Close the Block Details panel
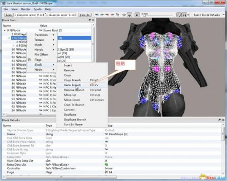 (x=223, y=120)
